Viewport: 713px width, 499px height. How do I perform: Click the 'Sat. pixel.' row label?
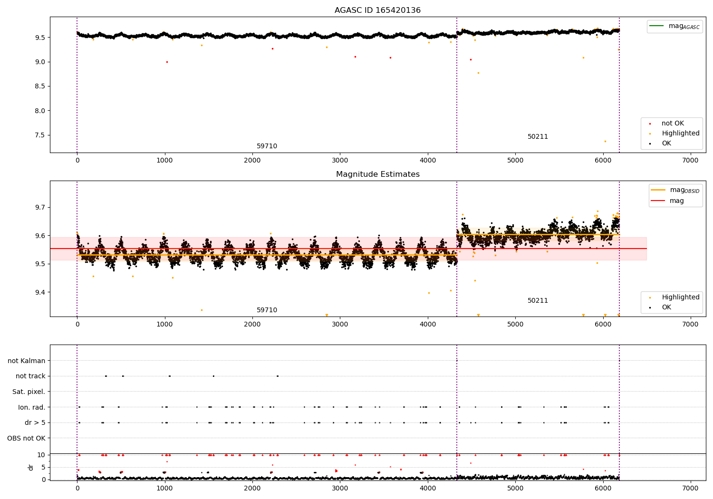click(29, 392)
